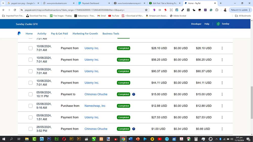Adjust volume from the speaker tray icon
253x142 pixels.
pos(232,139)
